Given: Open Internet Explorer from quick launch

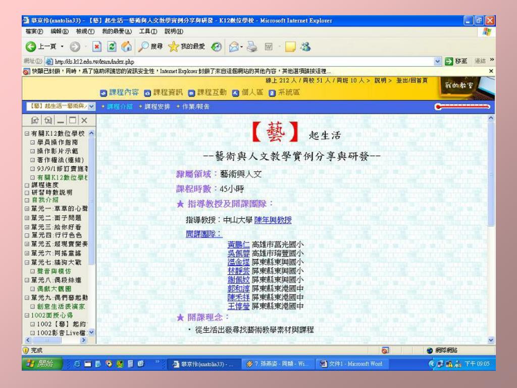Looking at the screenshot, I should [77, 364].
